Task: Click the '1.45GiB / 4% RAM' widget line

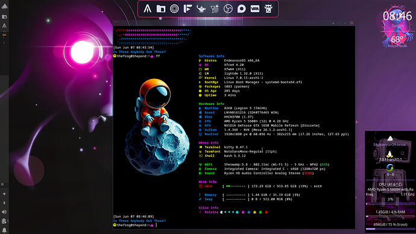Action: coord(390,212)
